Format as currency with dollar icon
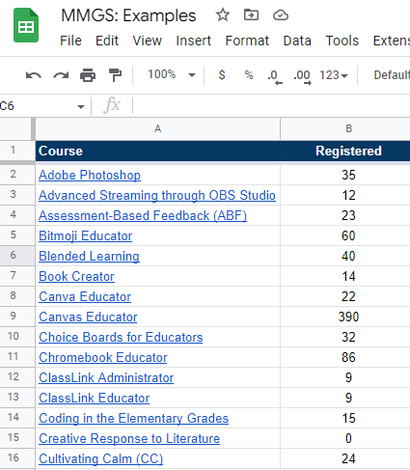Image resolution: width=410 pixels, height=470 pixels. [222, 75]
